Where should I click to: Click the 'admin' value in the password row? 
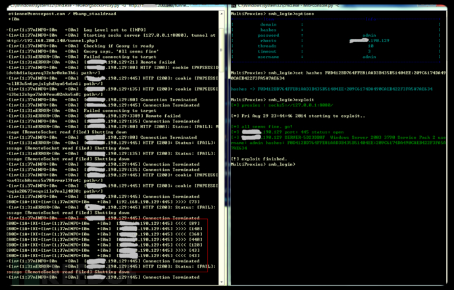pos(369,36)
